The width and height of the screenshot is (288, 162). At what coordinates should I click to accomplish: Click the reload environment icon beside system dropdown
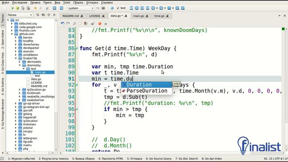coord(98,8)
